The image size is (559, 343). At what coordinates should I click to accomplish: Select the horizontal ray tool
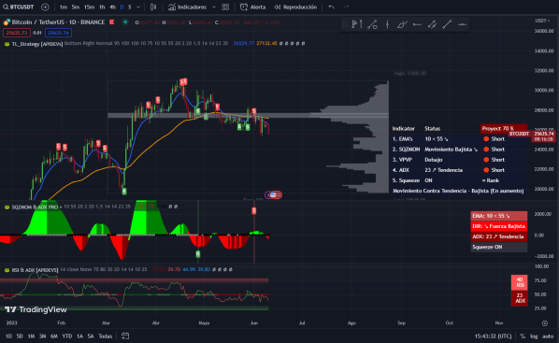(417, 24)
